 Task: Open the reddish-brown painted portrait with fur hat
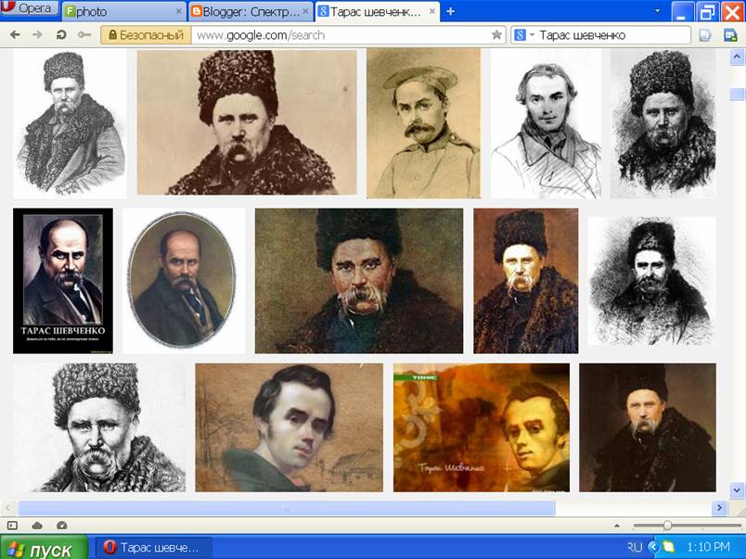pos(526,281)
